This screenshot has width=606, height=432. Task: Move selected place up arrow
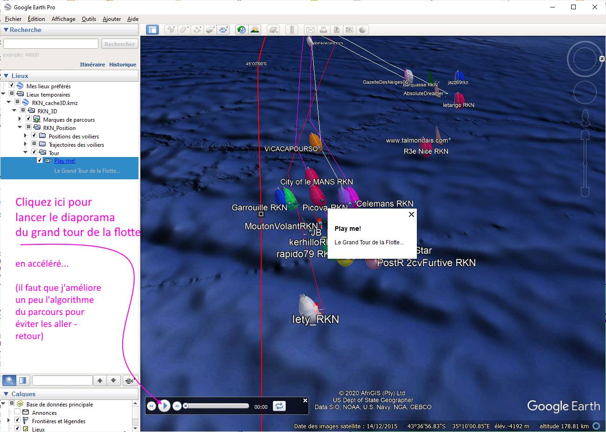click(100, 380)
